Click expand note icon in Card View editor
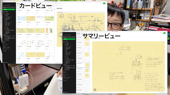Image resolution: width=170 pixels, height=95 pixels. click(56, 3)
